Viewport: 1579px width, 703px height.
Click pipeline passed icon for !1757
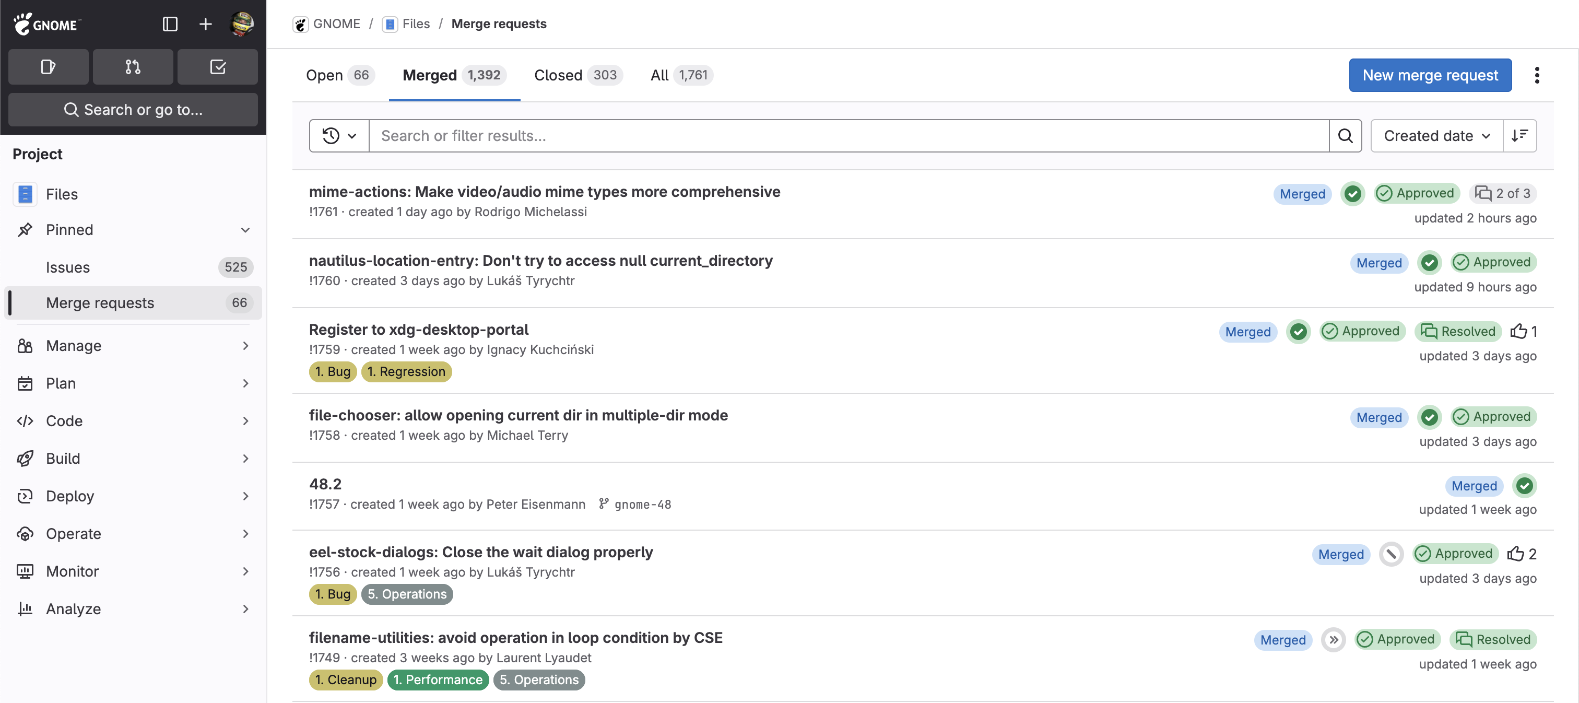tap(1524, 485)
